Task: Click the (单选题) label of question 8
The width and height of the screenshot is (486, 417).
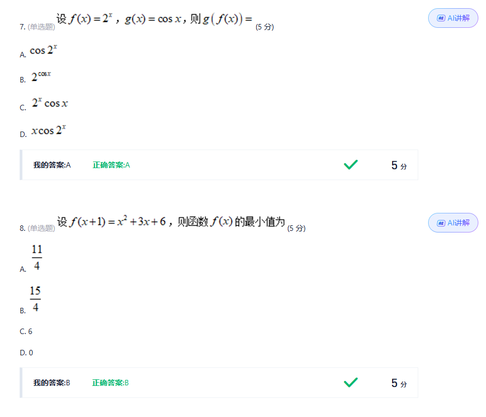Action: (x=42, y=228)
